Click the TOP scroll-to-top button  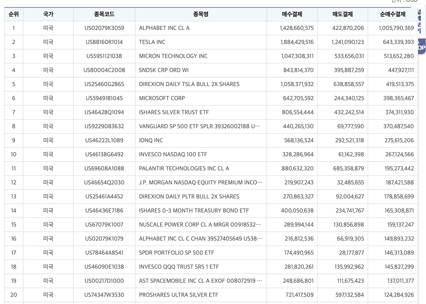421,47
